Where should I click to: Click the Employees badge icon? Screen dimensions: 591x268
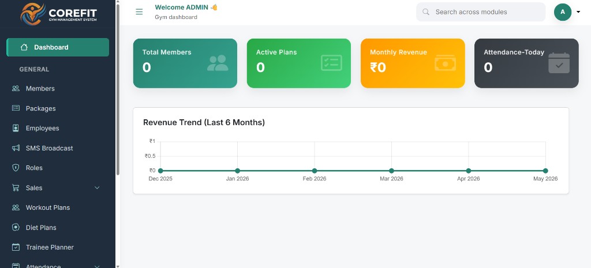click(x=16, y=128)
